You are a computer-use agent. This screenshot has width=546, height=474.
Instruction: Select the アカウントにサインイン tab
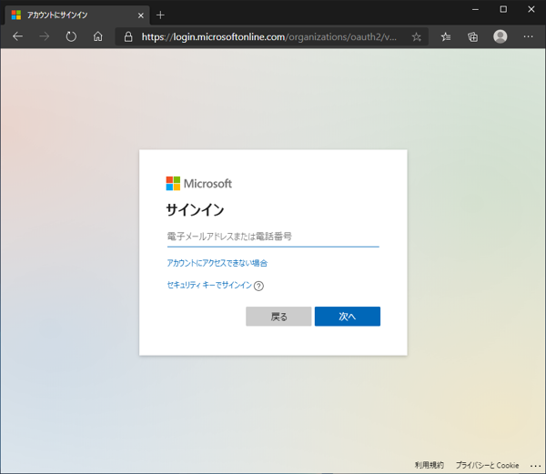(76, 15)
